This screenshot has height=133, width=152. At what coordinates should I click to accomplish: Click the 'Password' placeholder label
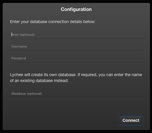[x=19, y=58]
